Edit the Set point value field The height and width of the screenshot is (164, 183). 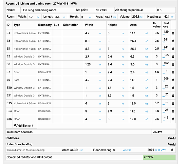(104, 10)
